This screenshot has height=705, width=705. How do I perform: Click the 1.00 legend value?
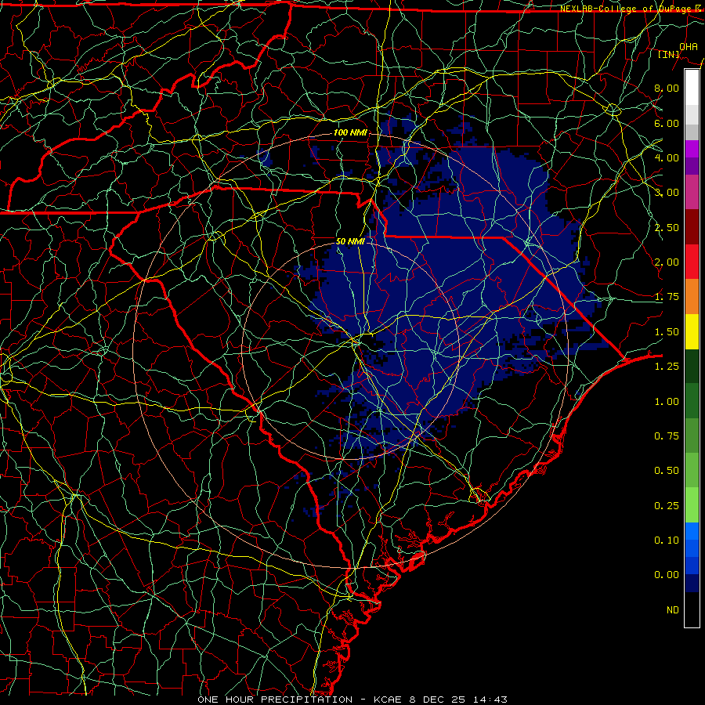pos(667,402)
